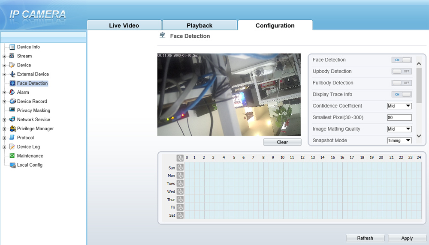Screen dimensions: 429x245
Task: Click the Device Log icon
Action: (12, 146)
